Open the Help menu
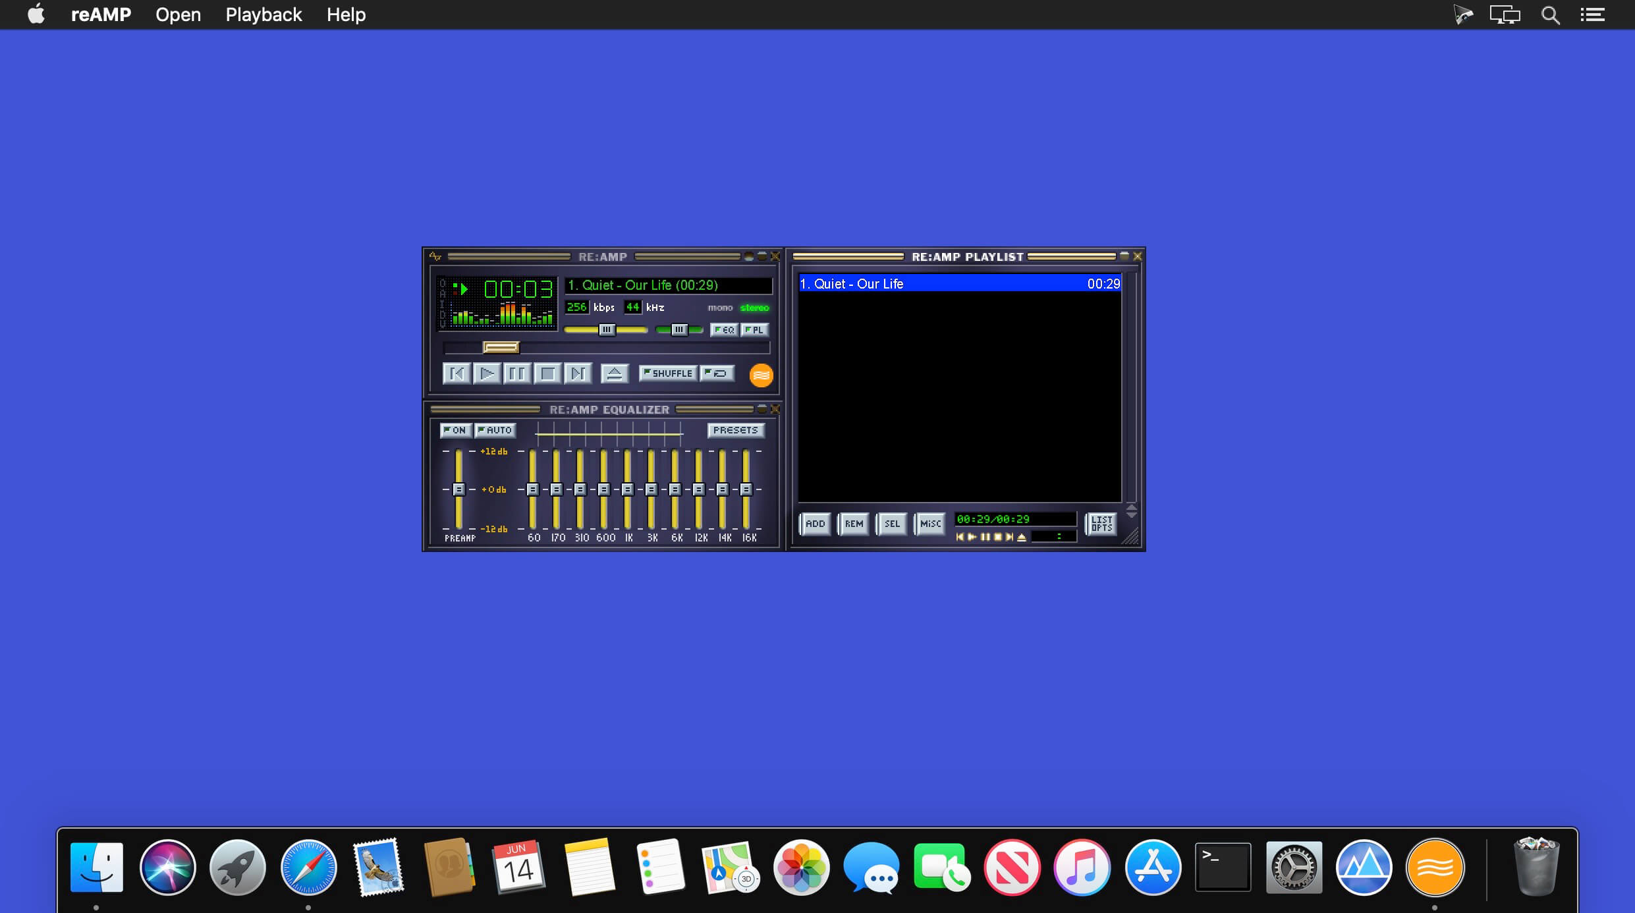Viewport: 1635px width, 913px height. [346, 14]
